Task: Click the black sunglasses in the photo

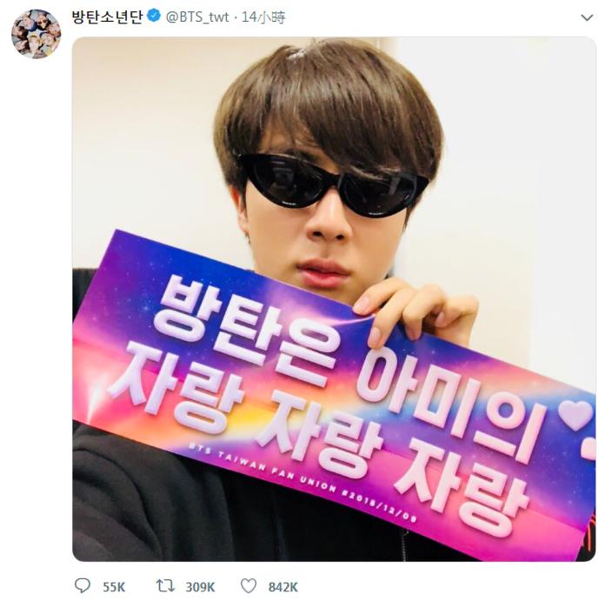Action: (x=332, y=184)
